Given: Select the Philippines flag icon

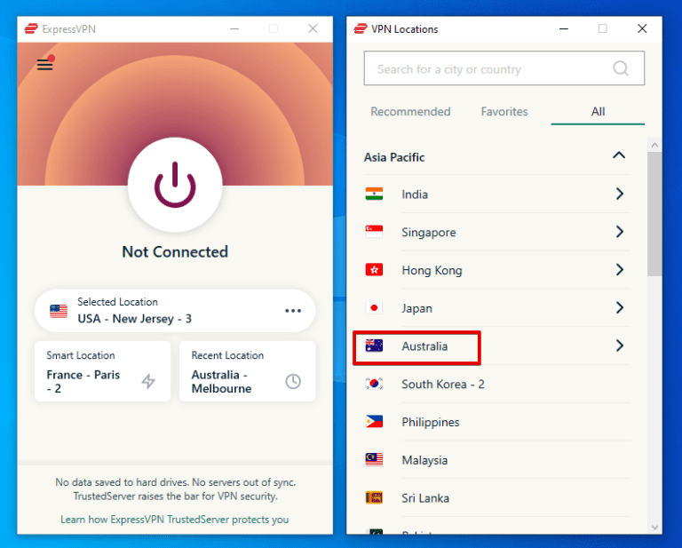Looking at the screenshot, I should tap(374, 422).
